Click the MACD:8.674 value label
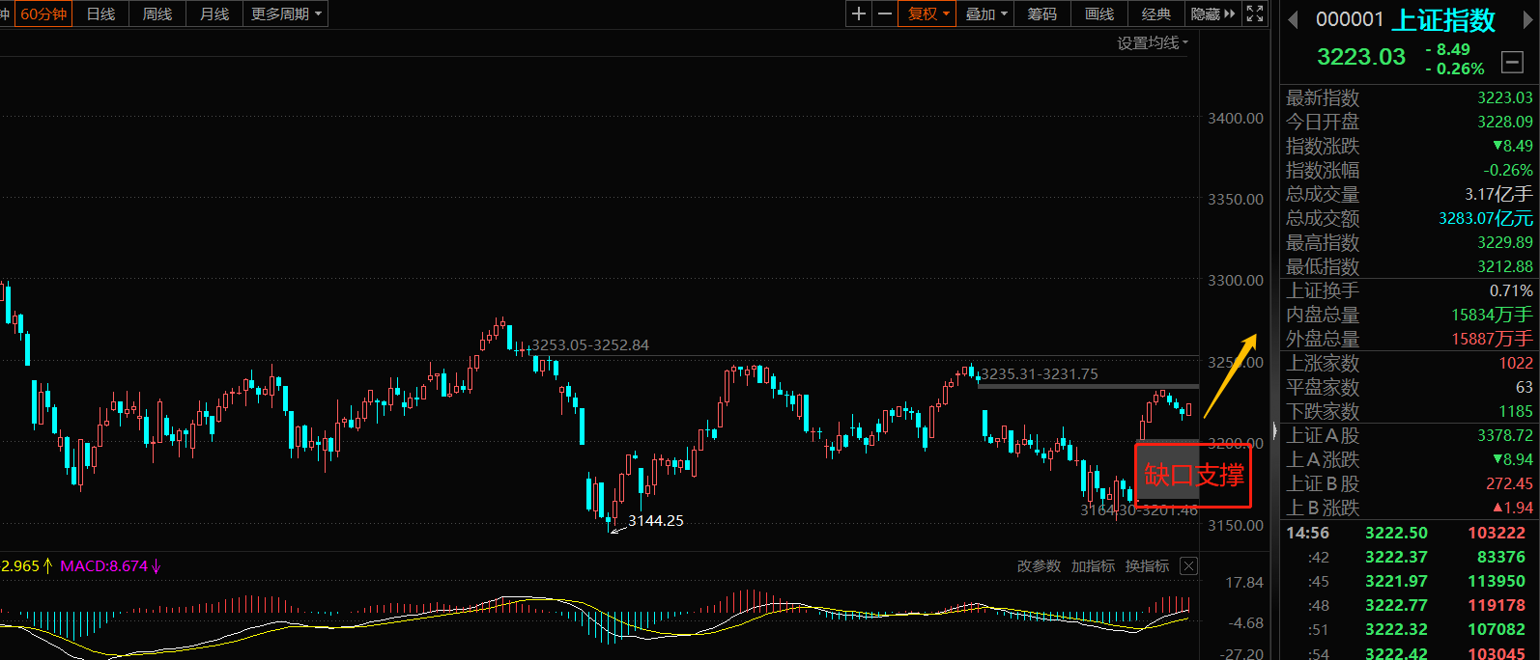 click(104, 566)
